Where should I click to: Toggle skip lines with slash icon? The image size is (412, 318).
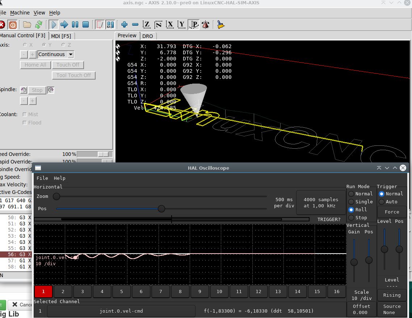click(x=100, y=25)
